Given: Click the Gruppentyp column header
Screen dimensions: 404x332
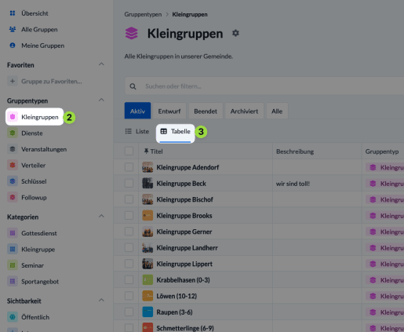Looking at the screenshot, I should coord(382,151).
